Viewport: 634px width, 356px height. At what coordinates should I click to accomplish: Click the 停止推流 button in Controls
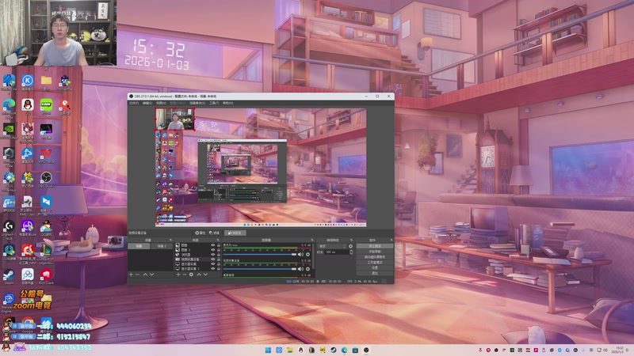pos(375,246)
